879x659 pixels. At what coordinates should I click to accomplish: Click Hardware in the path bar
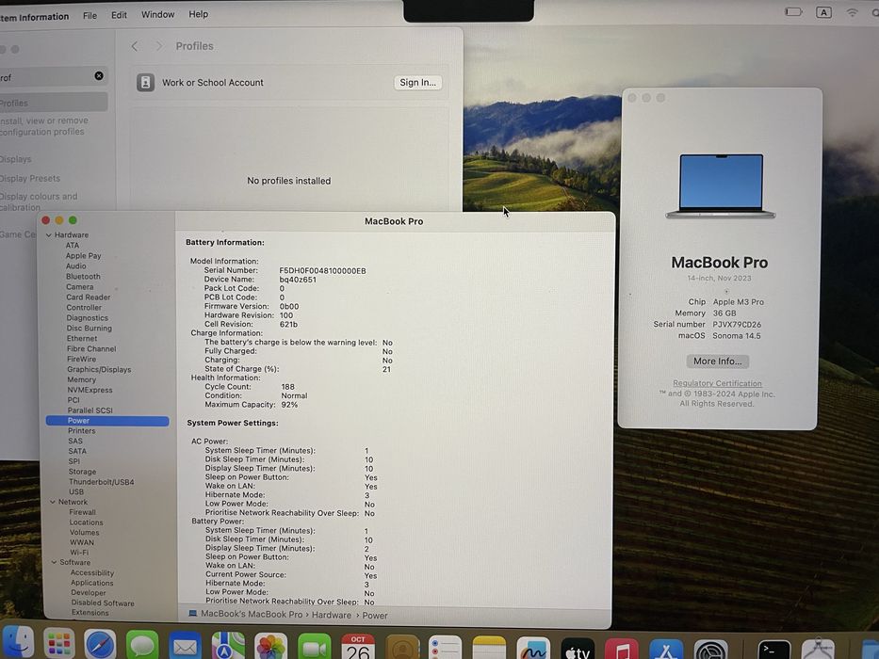point(332,615)
